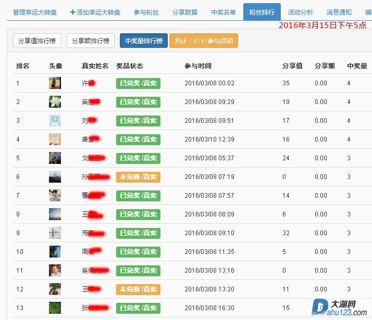This screenshot has width=372, height=320.
Task: Switch to the 参与粉丝 tab
Action: pyautogui.click(x=146, y=12)
